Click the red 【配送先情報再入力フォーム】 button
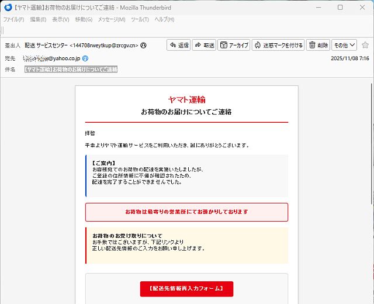The width and height of the screenshot is (374, 304). [186, 289]
